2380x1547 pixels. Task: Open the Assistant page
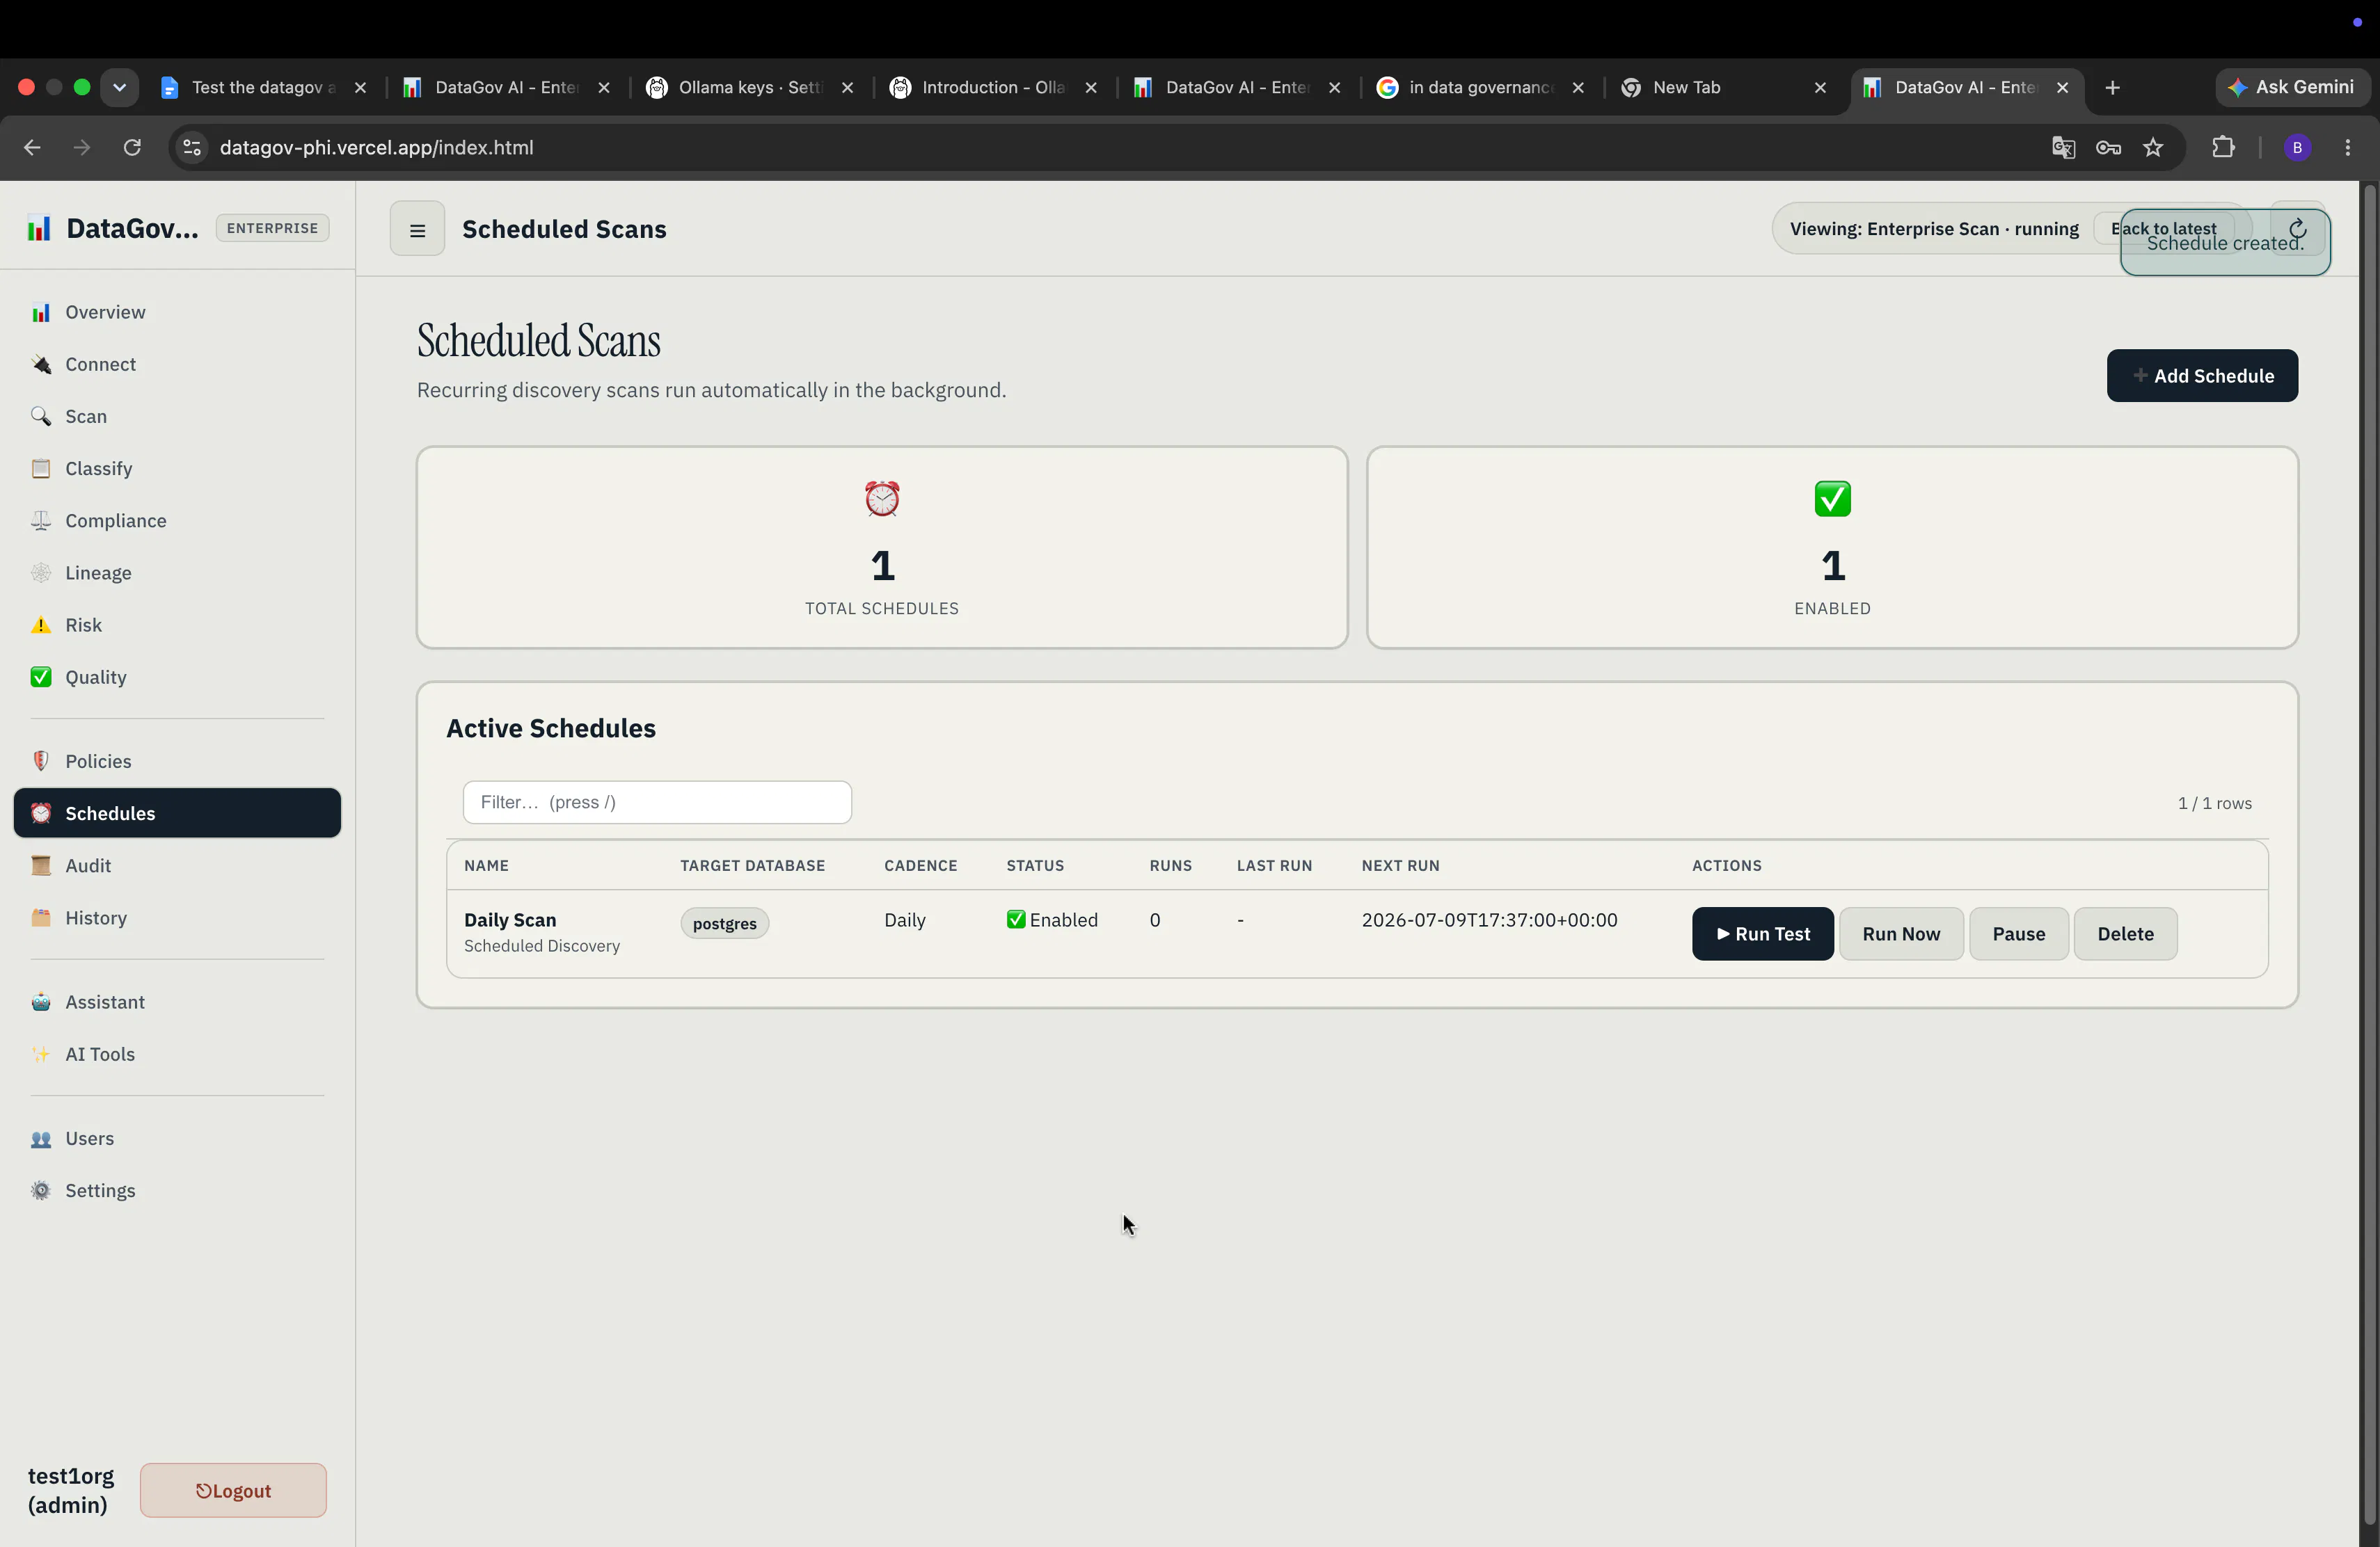[177, 1002]
